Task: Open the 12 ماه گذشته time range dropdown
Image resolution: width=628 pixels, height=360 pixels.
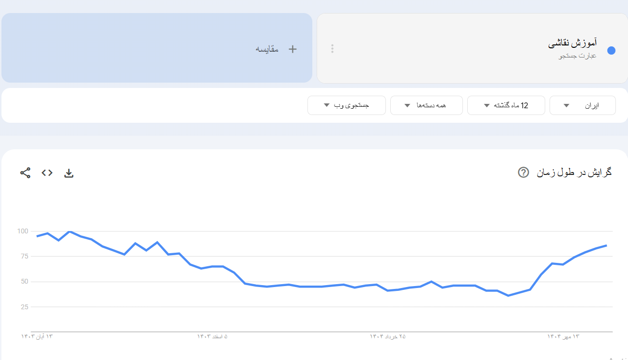Action: 505,105
